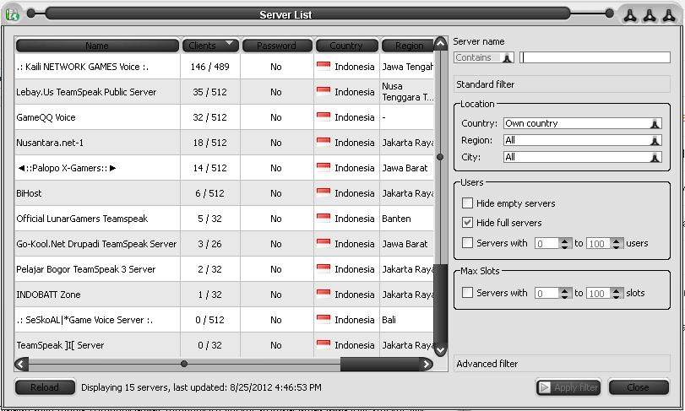Click the second title bar window button
Screen dimensions: 685x411
[x=650, y=16]
